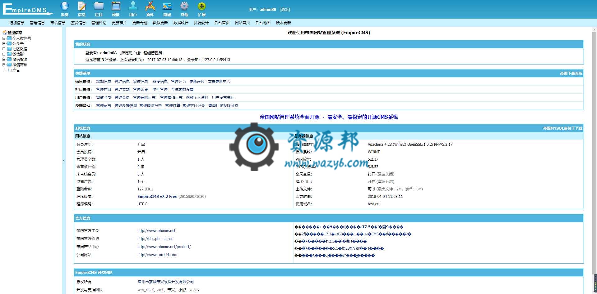The height and width of the screenshot is (294, 597).
Task: Click 管理登陆日志 in quick menu
Action: (144, 98)
